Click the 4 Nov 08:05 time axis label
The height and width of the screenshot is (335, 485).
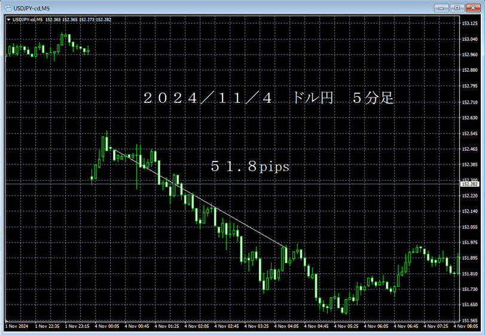(x=466, y=326)
